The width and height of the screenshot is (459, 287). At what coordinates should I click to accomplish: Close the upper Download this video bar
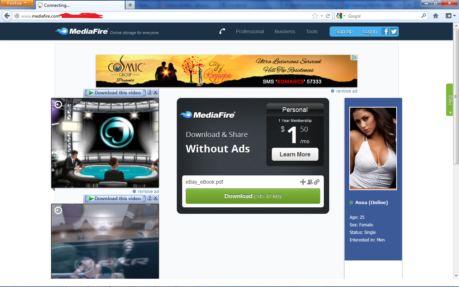click(x=156, y=92)
